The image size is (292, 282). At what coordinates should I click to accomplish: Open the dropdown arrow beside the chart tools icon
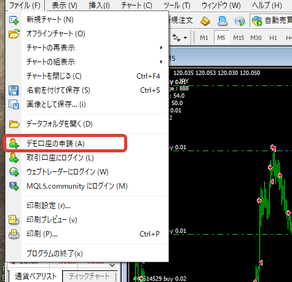[185, 38]
